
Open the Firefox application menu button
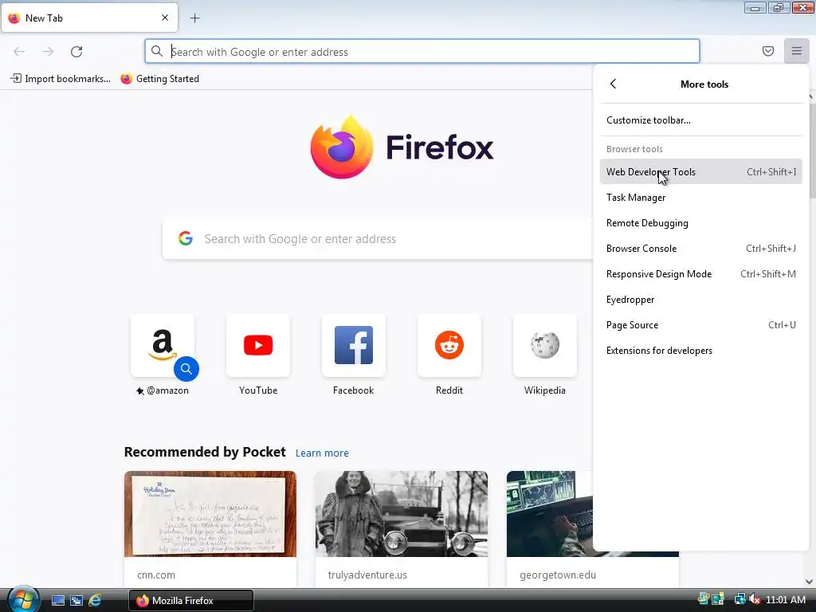[796, 51]
